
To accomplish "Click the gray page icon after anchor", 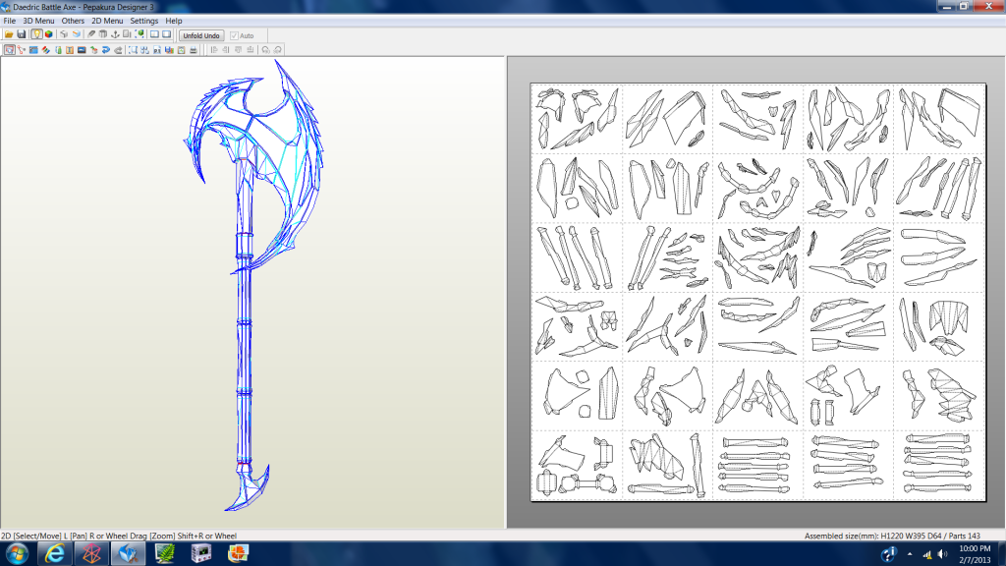I will point(127,34).
